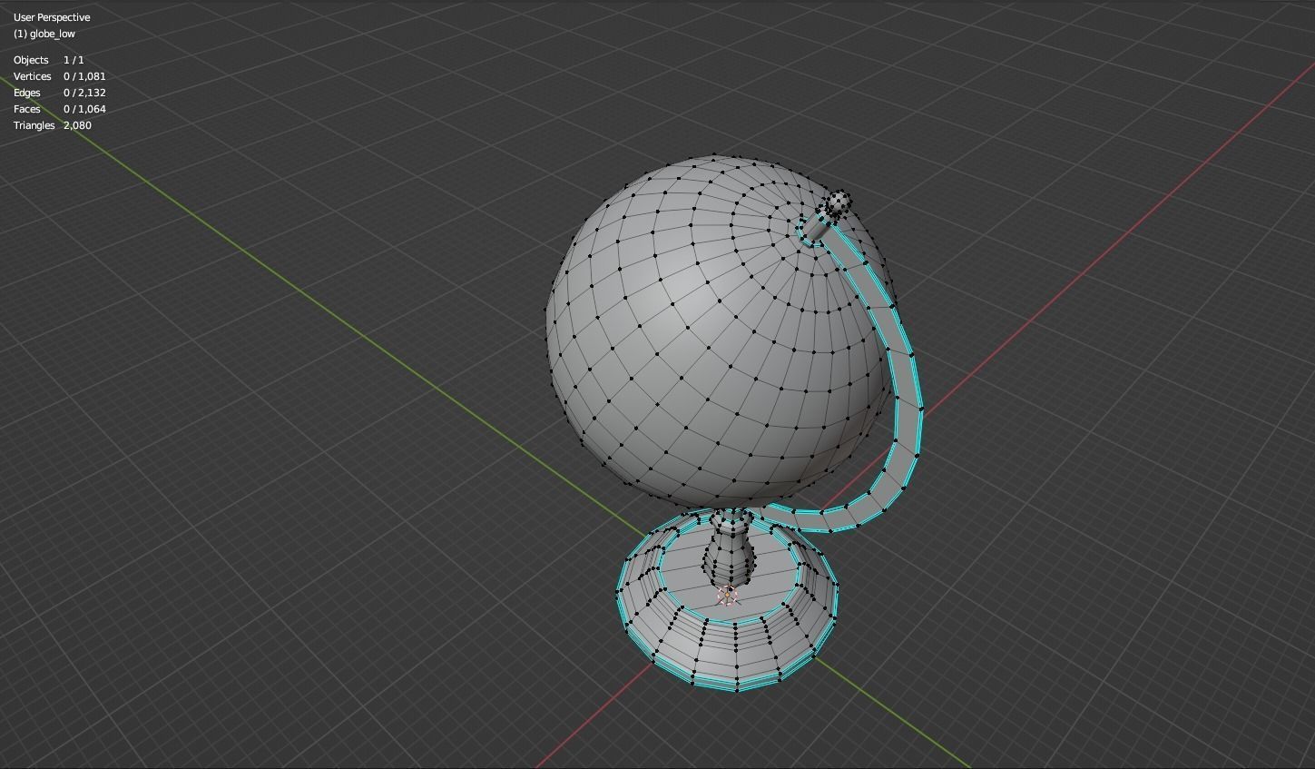The height and width of the screenshot is (769, 1315).
Task: Click the "Vertices" statistics label
Action: click(x=33, y=76)
